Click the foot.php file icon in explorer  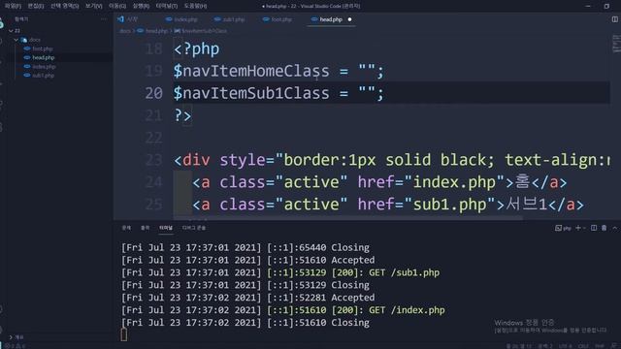tap(27, 48)
